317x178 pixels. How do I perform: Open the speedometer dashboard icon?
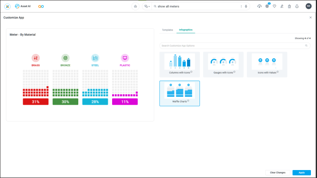259,6
